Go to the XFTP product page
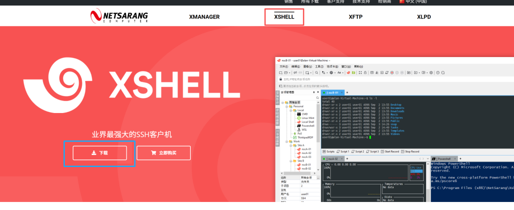 (356, 16)
